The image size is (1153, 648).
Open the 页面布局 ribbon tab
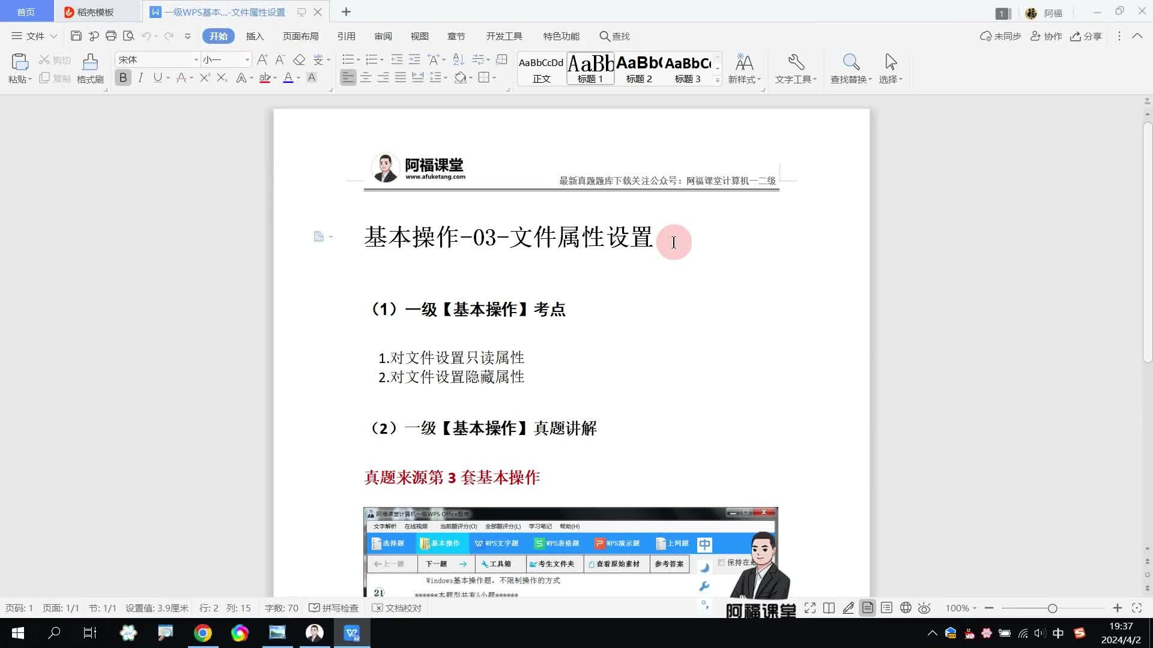click(300, 36)
